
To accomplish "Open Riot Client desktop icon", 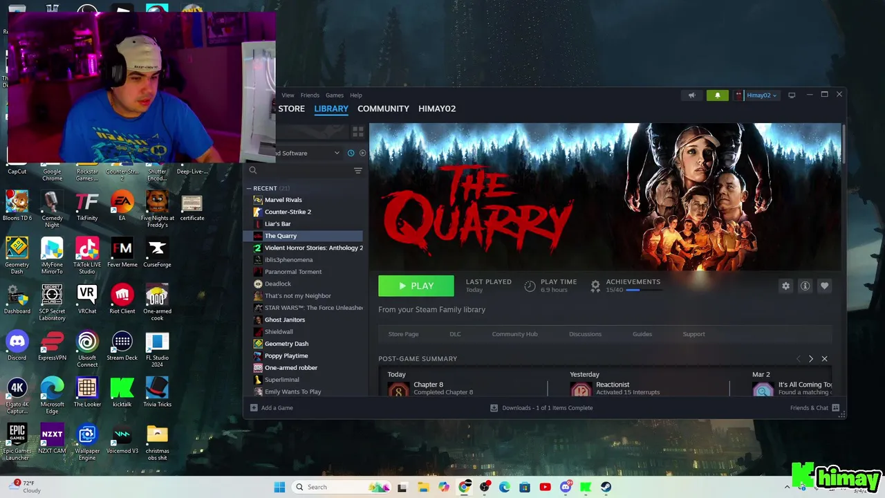I will 122,299.
